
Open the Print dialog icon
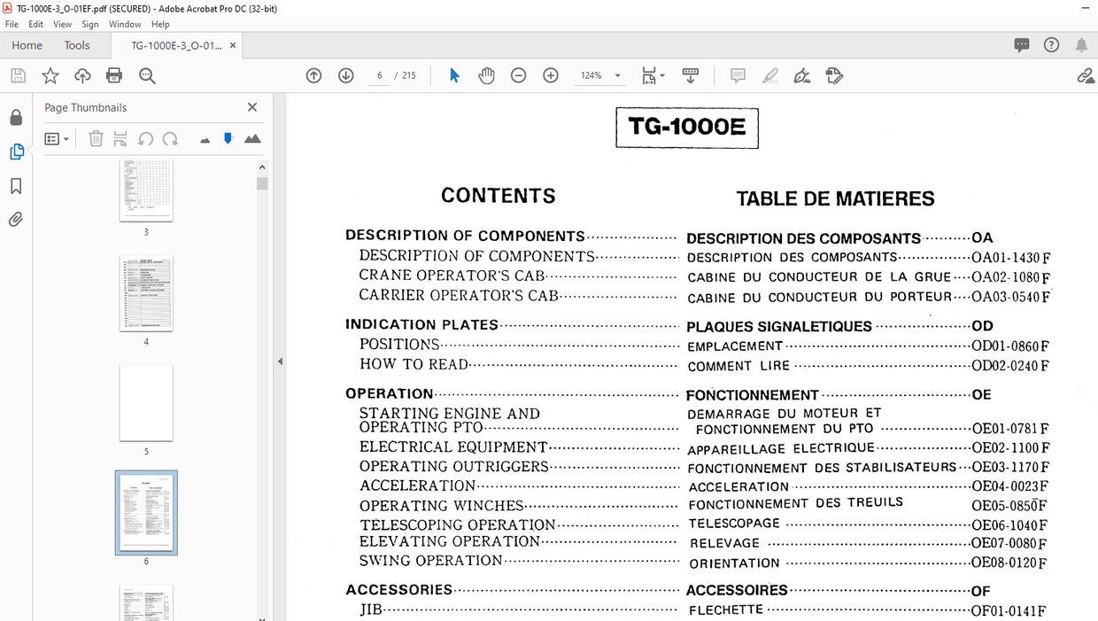(x=114, y=76)
